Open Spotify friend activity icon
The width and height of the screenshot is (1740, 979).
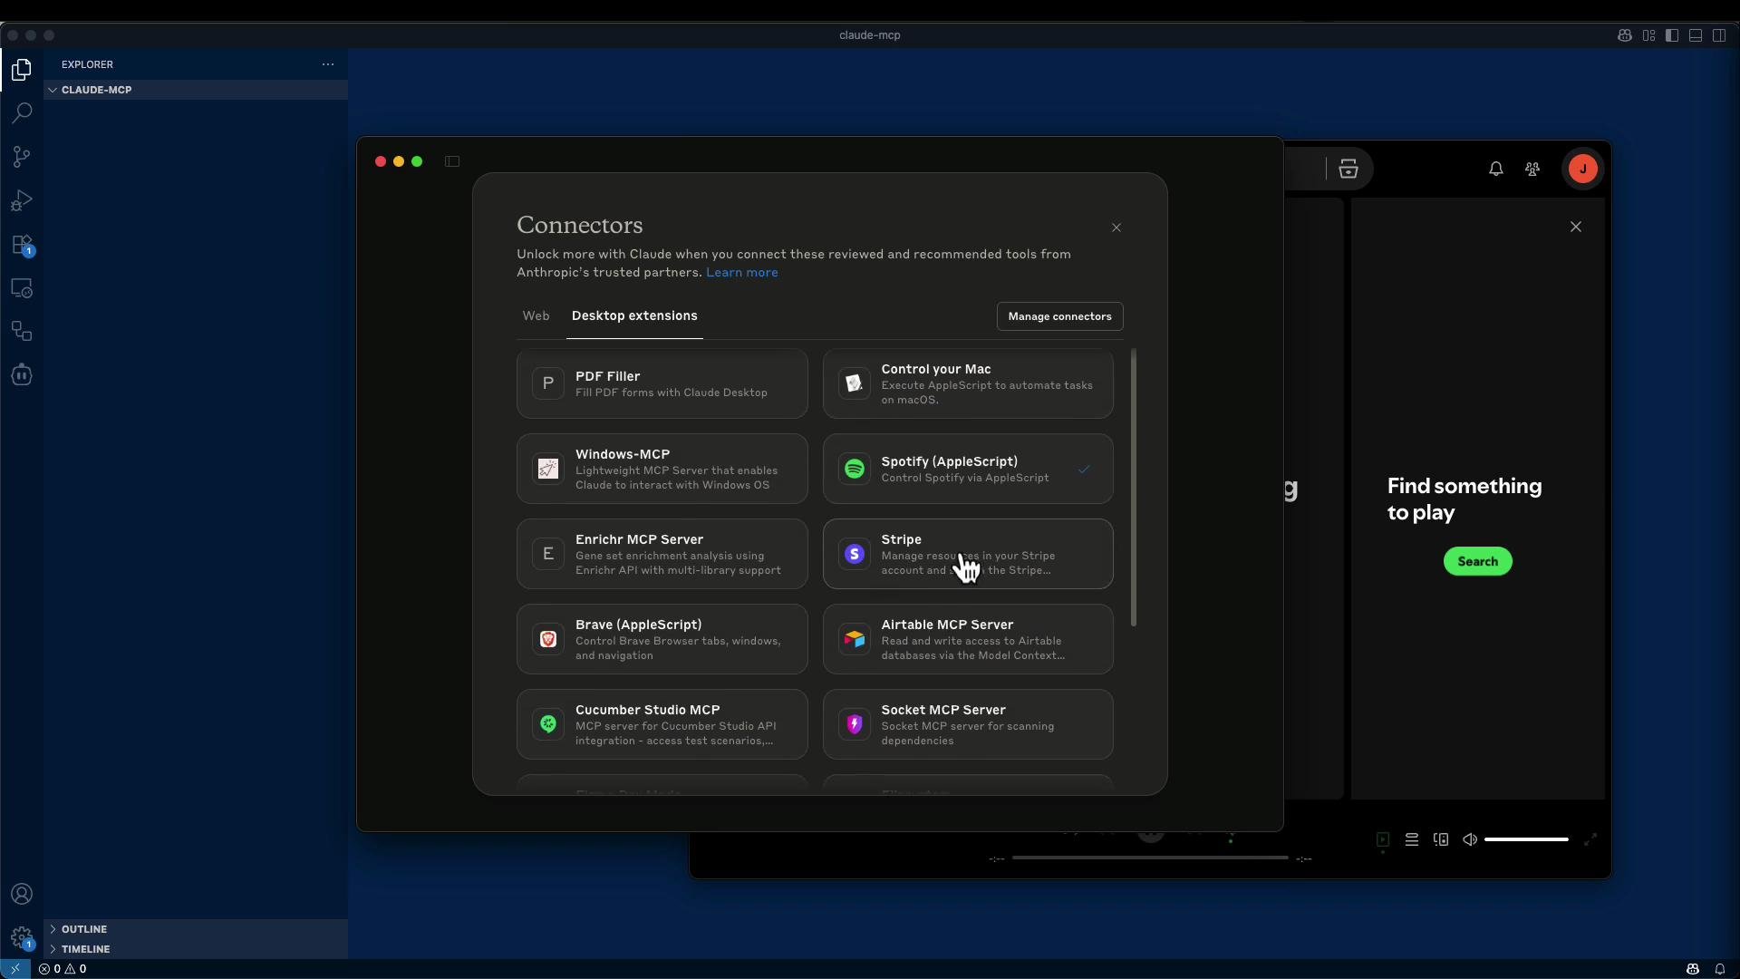tap(1532, 169)
